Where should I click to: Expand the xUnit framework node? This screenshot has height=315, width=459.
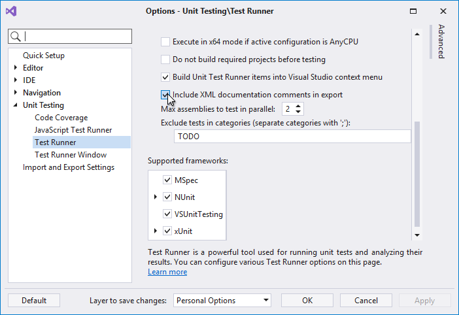(x=156, y=231)
